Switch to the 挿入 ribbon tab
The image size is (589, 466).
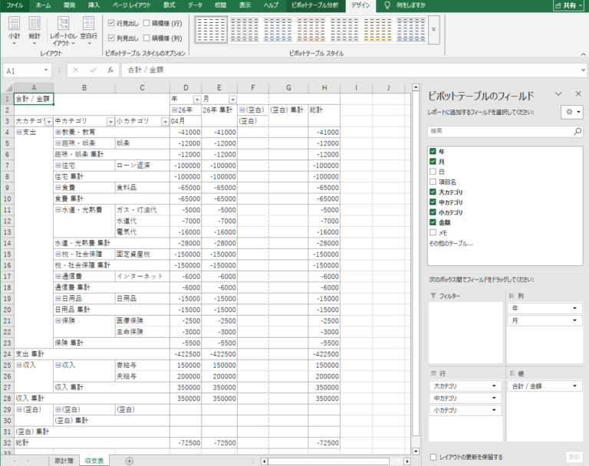pyautogui.click(x=94, y=5)
